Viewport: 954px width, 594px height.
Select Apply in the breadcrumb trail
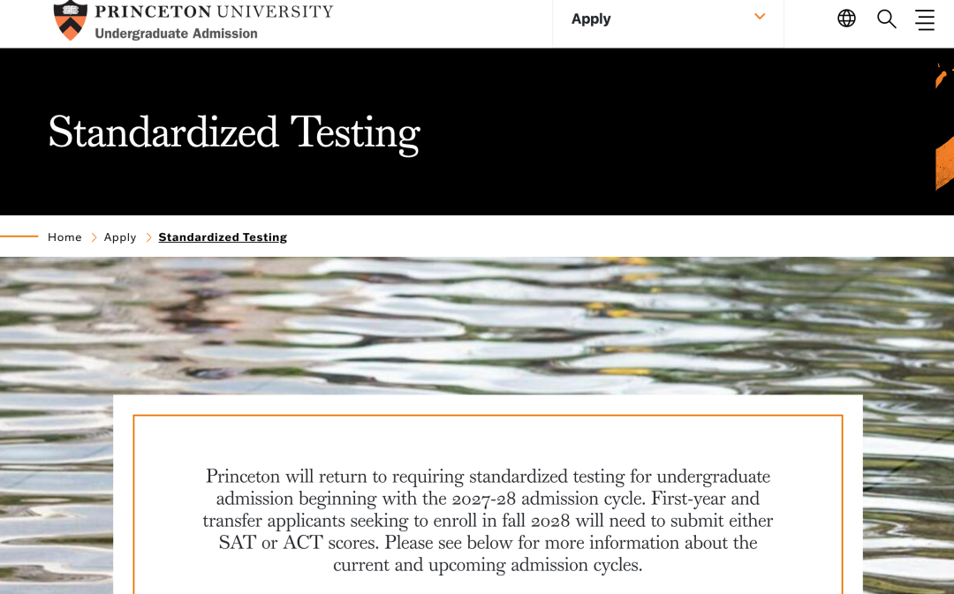[x=120, y=237]
